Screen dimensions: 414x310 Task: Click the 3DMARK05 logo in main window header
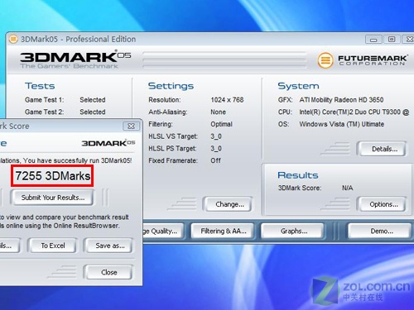click(75, 59)
